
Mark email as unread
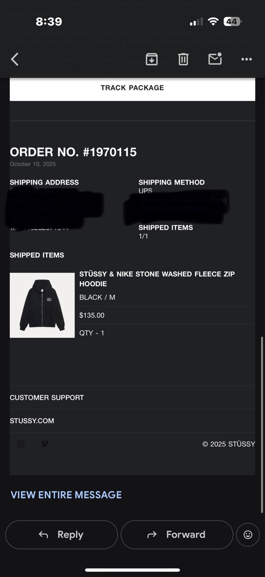pyautogui.click(x=215, y=59)
